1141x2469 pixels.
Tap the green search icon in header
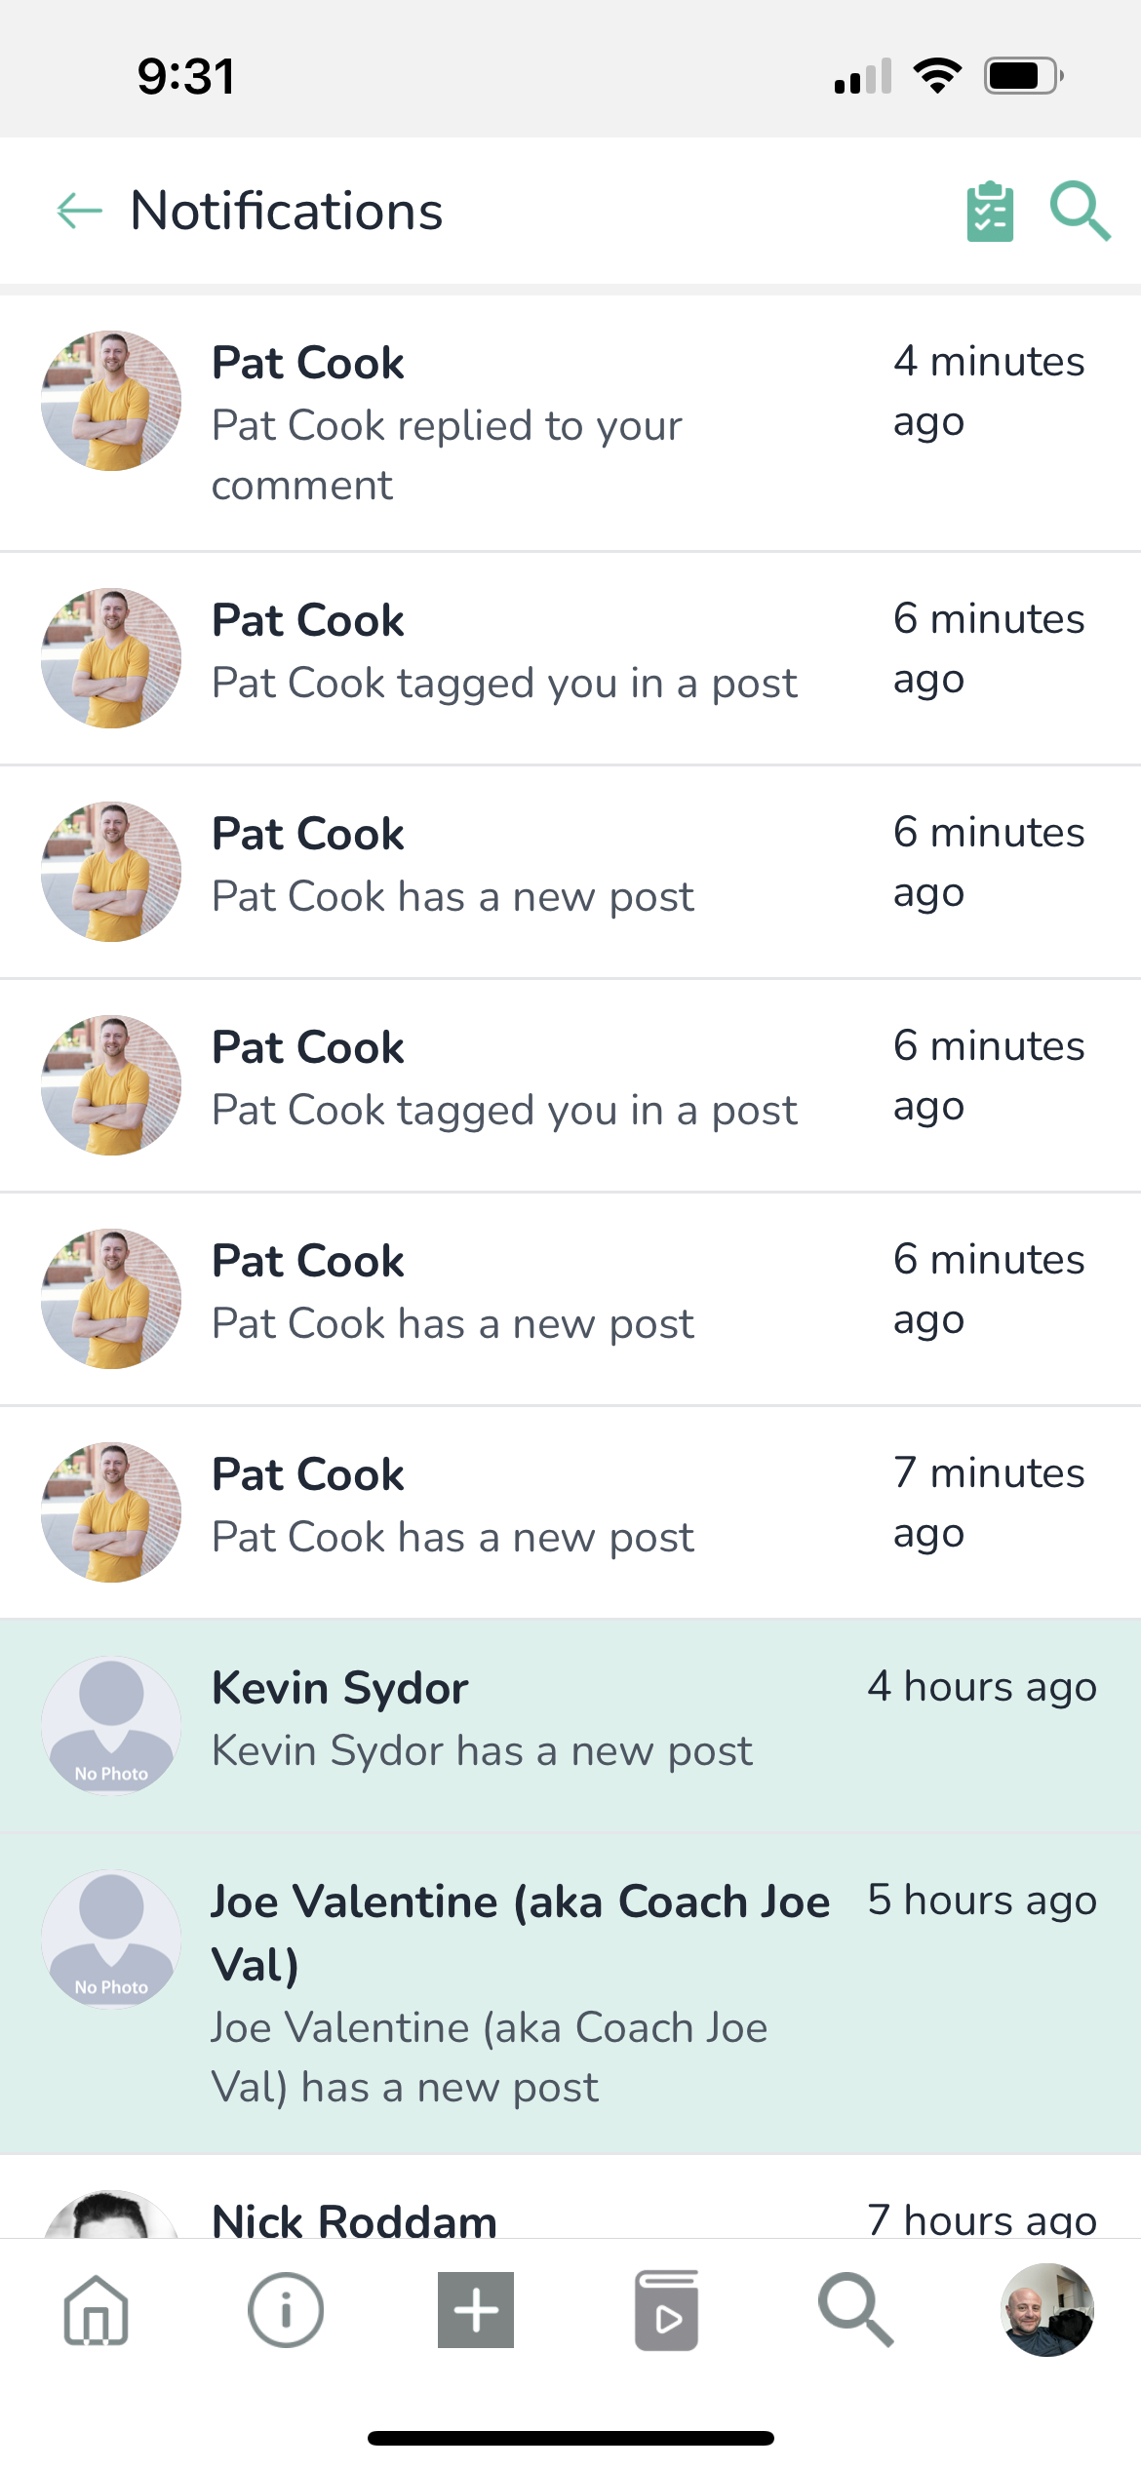click(x=1080, y=212)
